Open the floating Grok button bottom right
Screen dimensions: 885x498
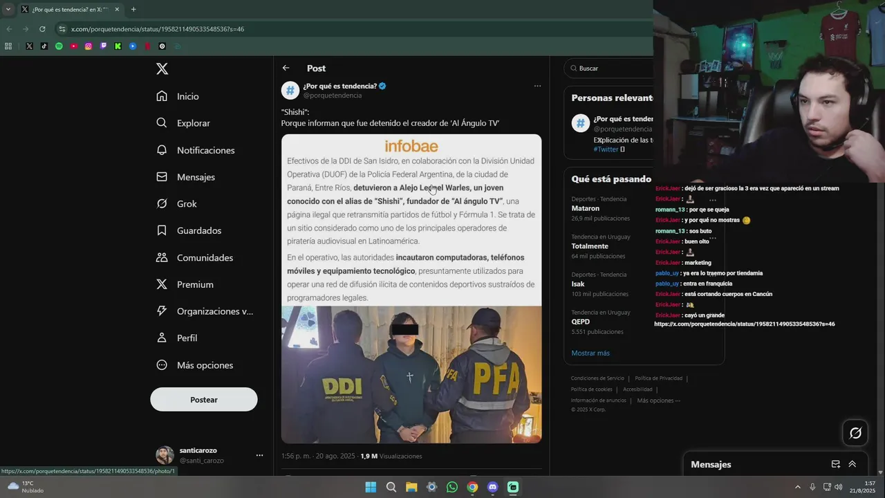click(x=855, y=433)
